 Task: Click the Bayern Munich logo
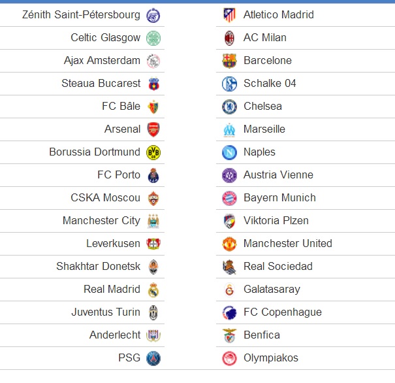click(x=229, y=198)
